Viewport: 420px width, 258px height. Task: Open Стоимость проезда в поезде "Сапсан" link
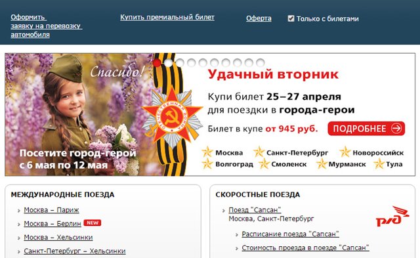[x=305, y=247]
